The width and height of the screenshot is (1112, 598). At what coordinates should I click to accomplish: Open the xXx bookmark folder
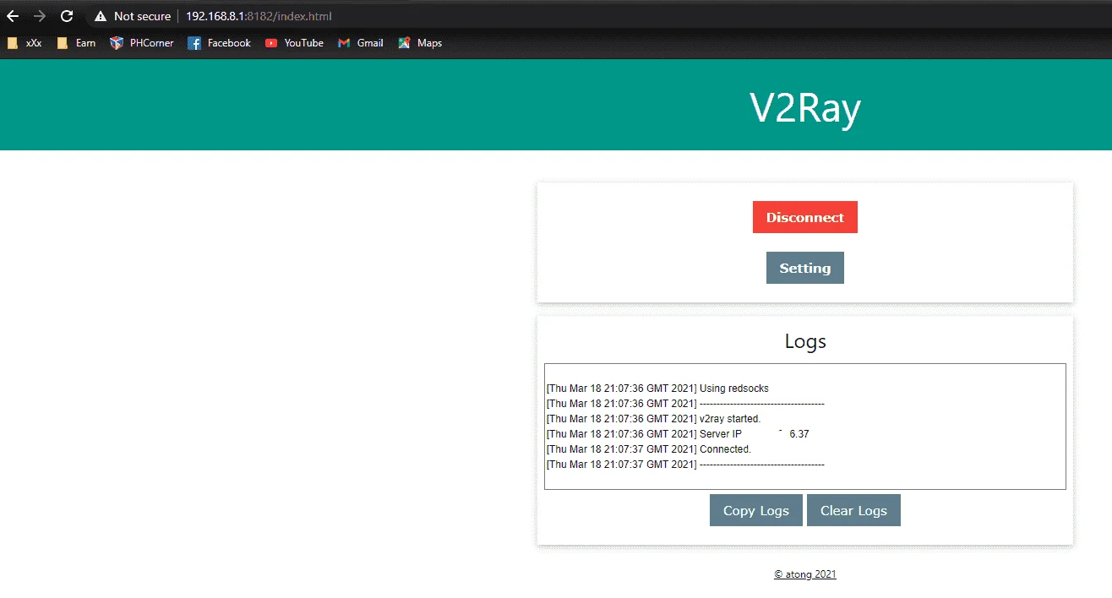coord(25,43)
